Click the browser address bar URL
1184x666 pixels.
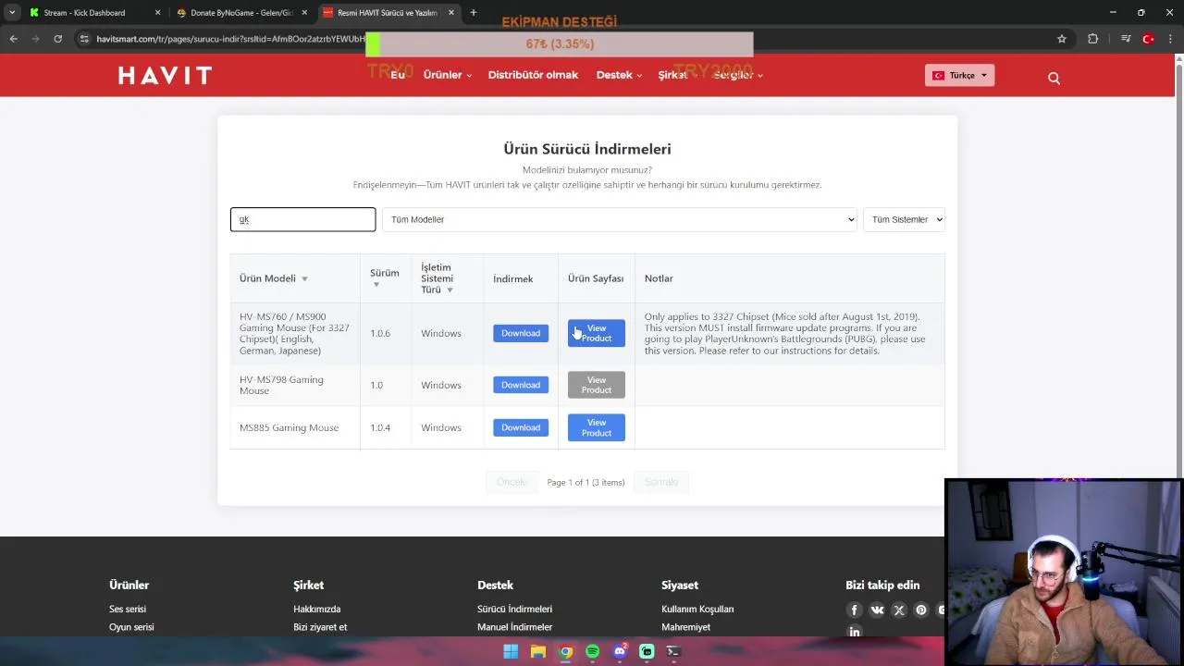(x=231, y=39)
